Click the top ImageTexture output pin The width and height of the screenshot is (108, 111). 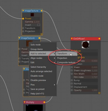pyautogui.click(x=42, y=11)
